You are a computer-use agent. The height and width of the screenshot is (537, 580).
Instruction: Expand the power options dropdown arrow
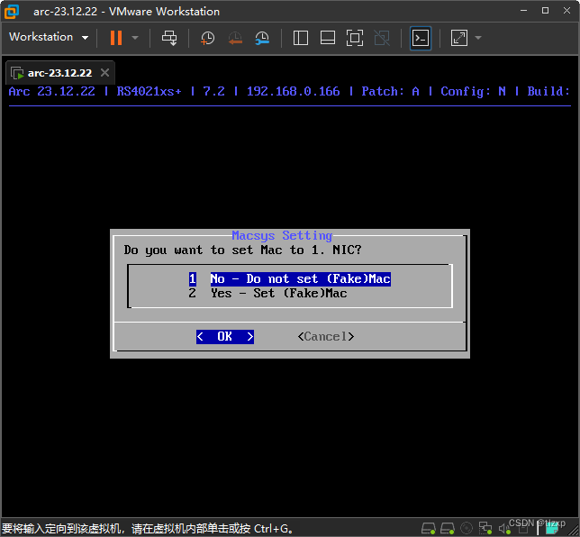pyautogui.click(x=135, y=37)
